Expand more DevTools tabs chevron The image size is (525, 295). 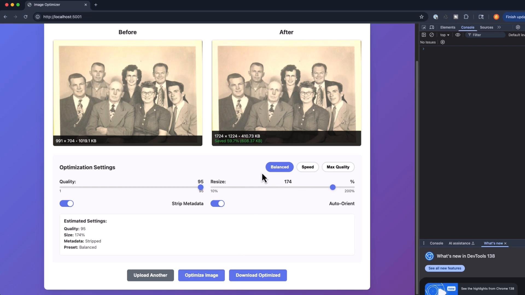click(499, 27)
